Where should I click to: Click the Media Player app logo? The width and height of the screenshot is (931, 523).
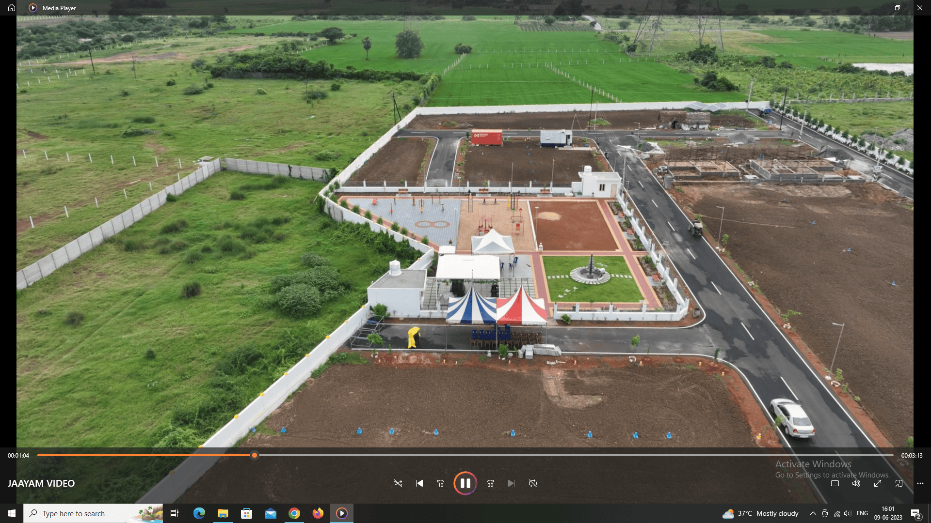[x=33, y=8]
